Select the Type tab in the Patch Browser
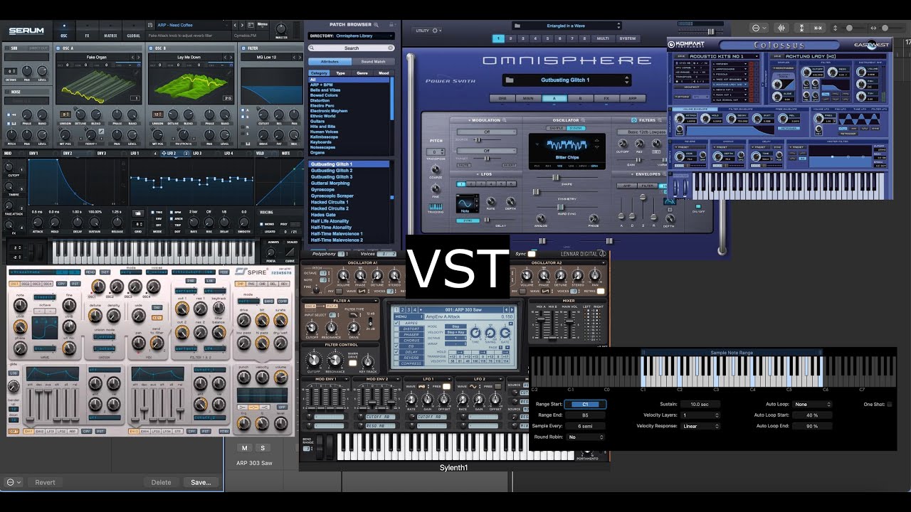911x512 pixels. point(341,73)
